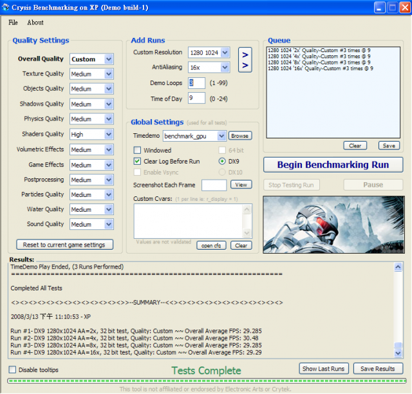
Task: Select the queue entry with '2x' antialiasing
Action: pos(319,50)
